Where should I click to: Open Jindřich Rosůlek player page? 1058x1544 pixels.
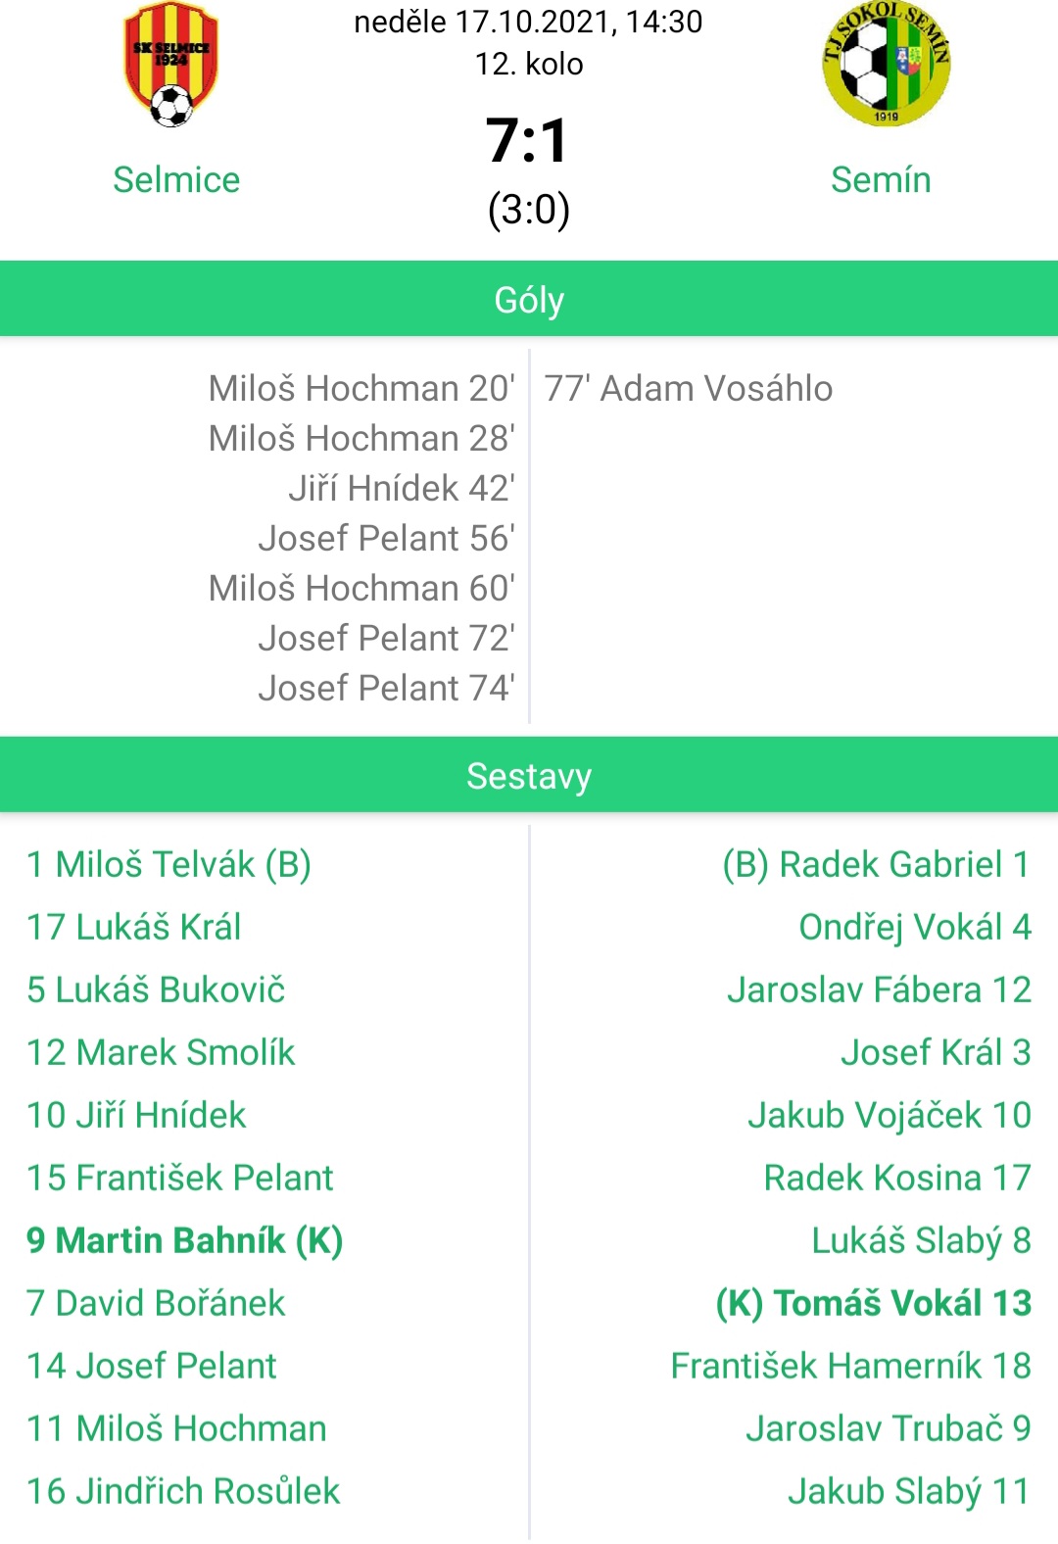tap(183, 1491)
